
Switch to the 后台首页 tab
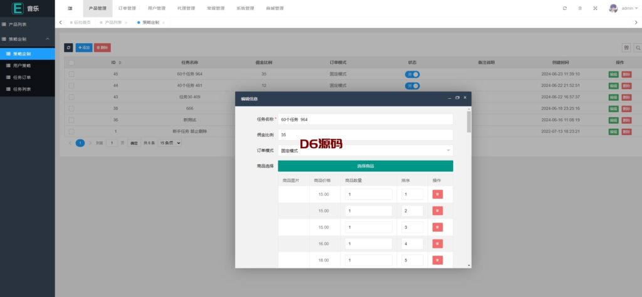[x=81, y=23]
